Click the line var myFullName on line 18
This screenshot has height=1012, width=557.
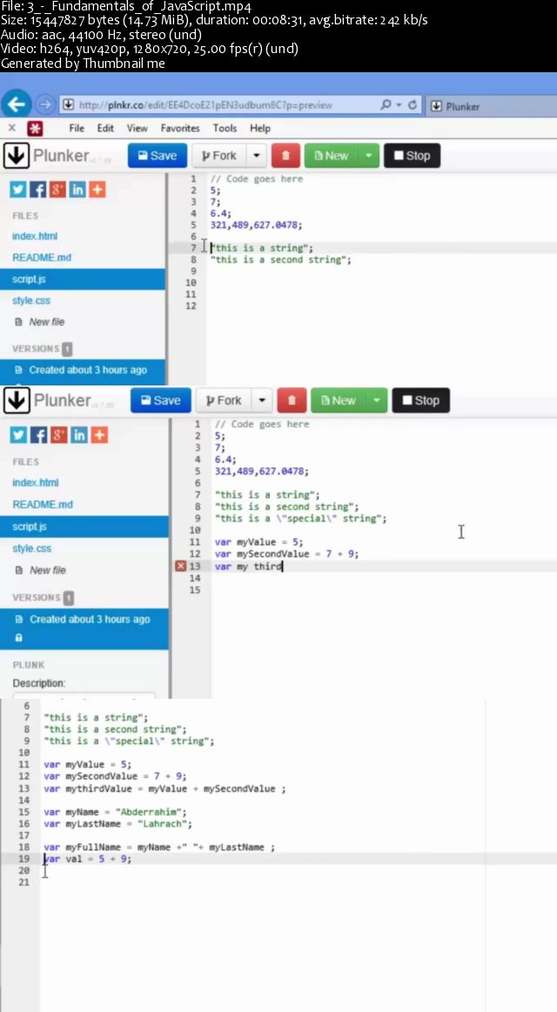pos(158,847)
